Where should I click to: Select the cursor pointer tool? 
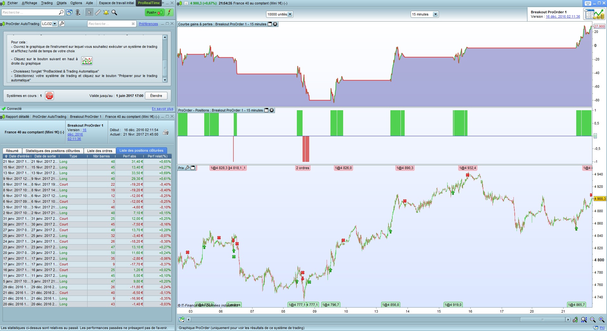click(89, 12)
